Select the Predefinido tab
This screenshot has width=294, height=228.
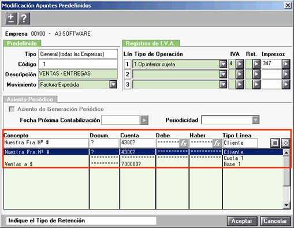click(22, 43)
